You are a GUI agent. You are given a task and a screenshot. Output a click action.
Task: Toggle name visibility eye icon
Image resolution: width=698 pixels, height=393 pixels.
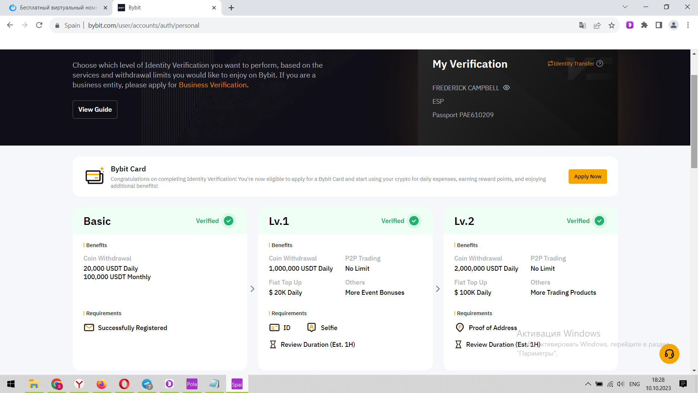(x=506, y=88)
